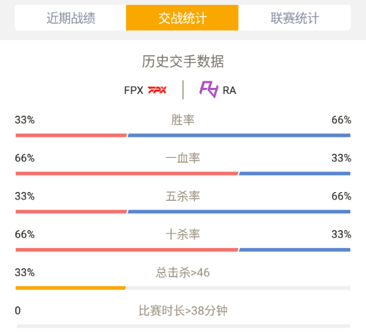
Task: Click the blue RA 五杀率 bar segment
Action: [239, 212]
